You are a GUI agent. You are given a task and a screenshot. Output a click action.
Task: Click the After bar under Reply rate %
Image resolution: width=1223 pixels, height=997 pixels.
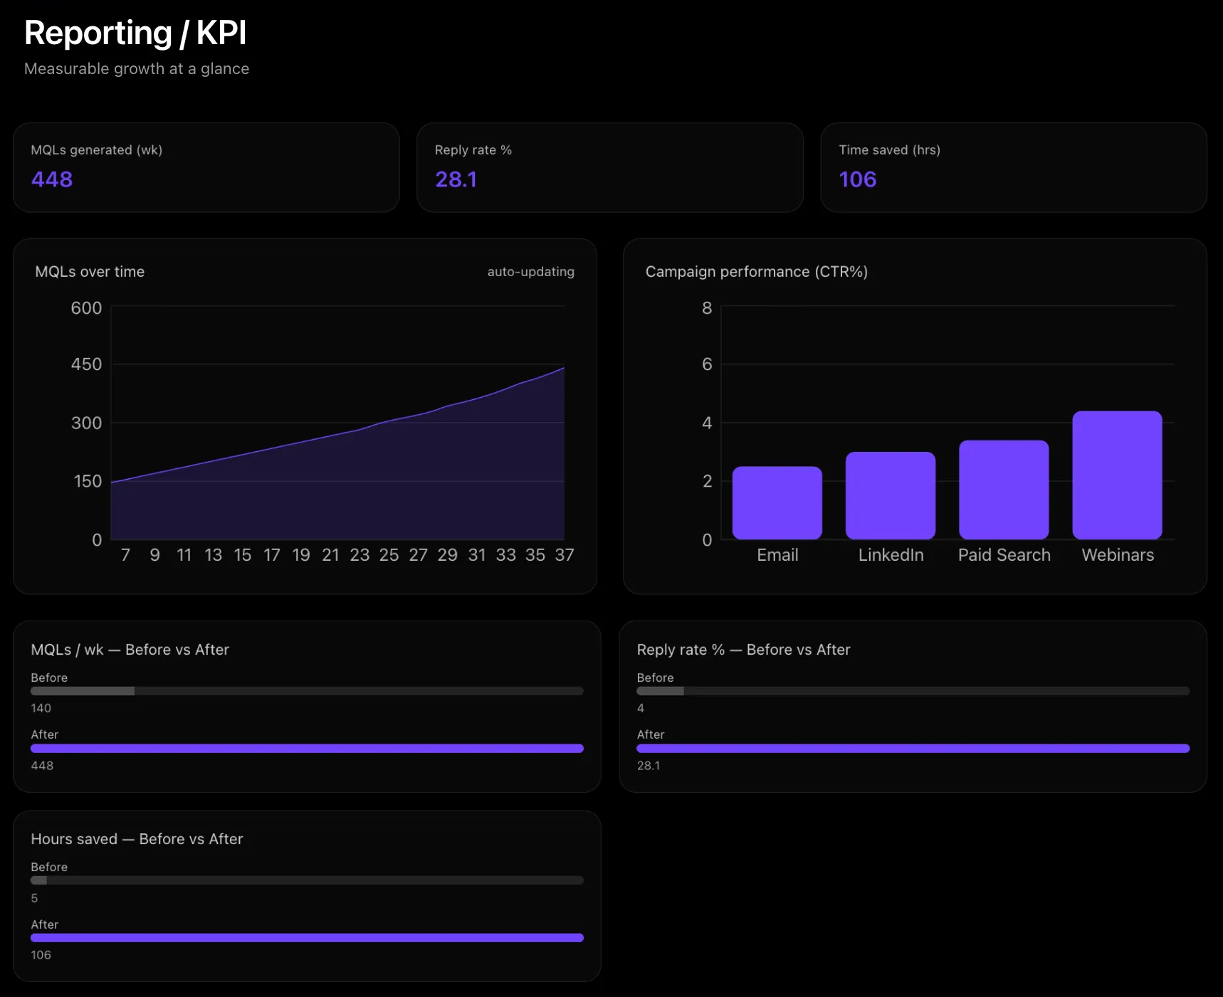tap(913, 748)
